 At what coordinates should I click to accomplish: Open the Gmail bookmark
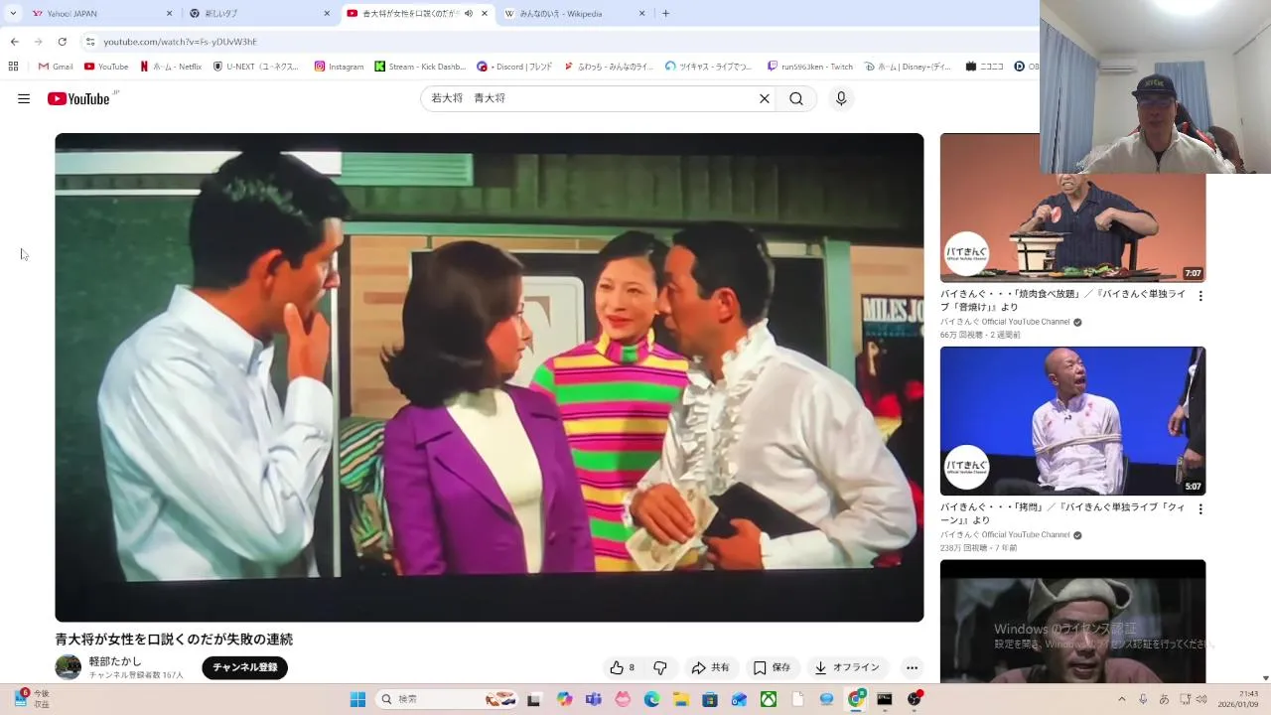(x=56, y=67)
